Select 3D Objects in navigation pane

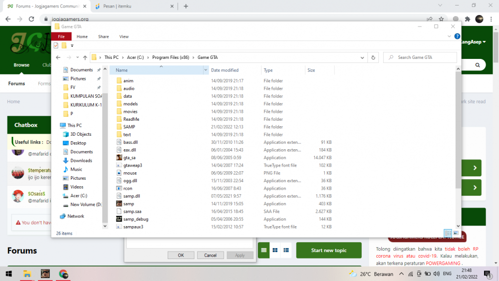[x=81, y=134]
